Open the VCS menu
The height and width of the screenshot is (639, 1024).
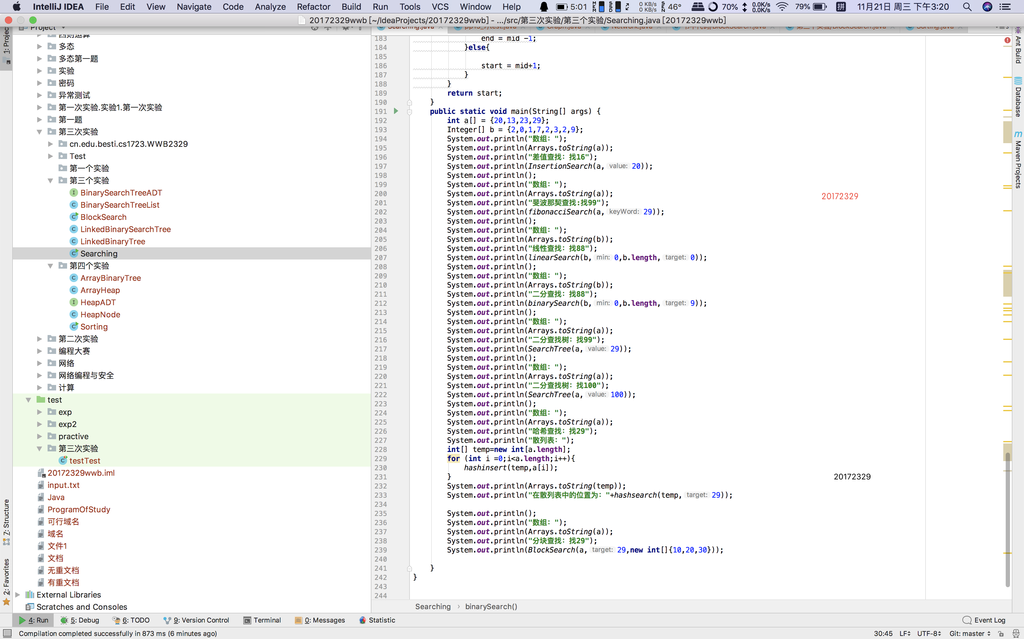(440, 7)
